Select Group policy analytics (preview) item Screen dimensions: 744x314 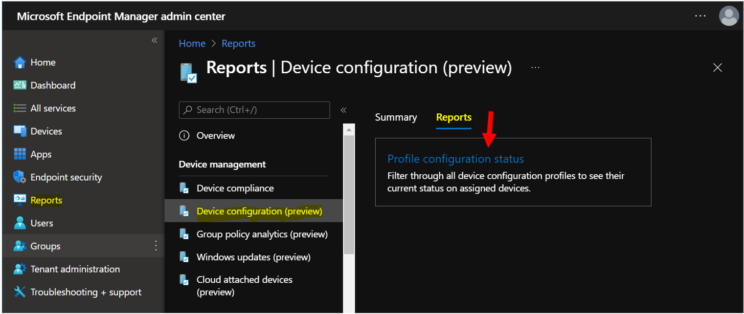253,234
